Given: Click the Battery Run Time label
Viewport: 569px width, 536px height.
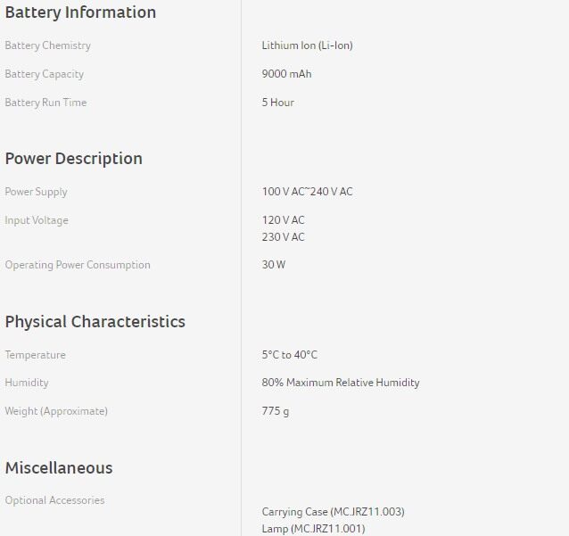Looking at the screenshot, I should 45,103.
